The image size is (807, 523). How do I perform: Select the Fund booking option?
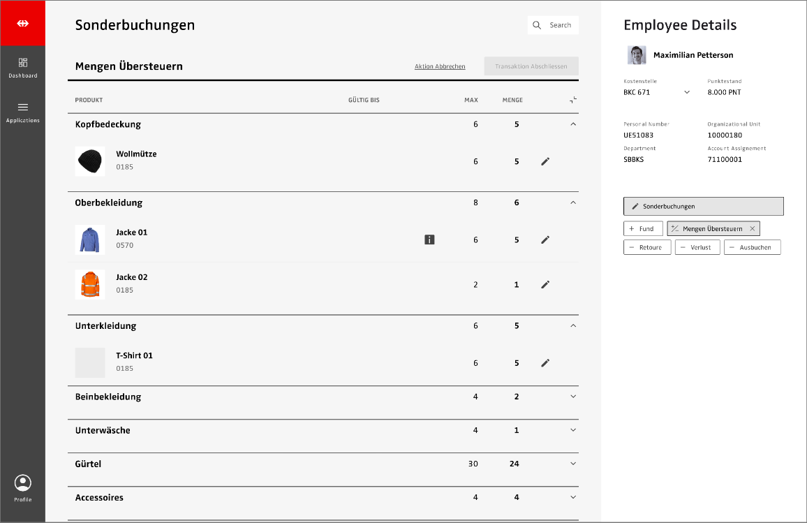tap(642, 228)
